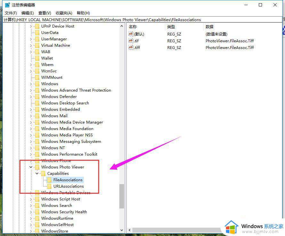This screenshot has height=236, width=285.
Task: Click tree pane scroll up arrow
Action: point(122,26)
